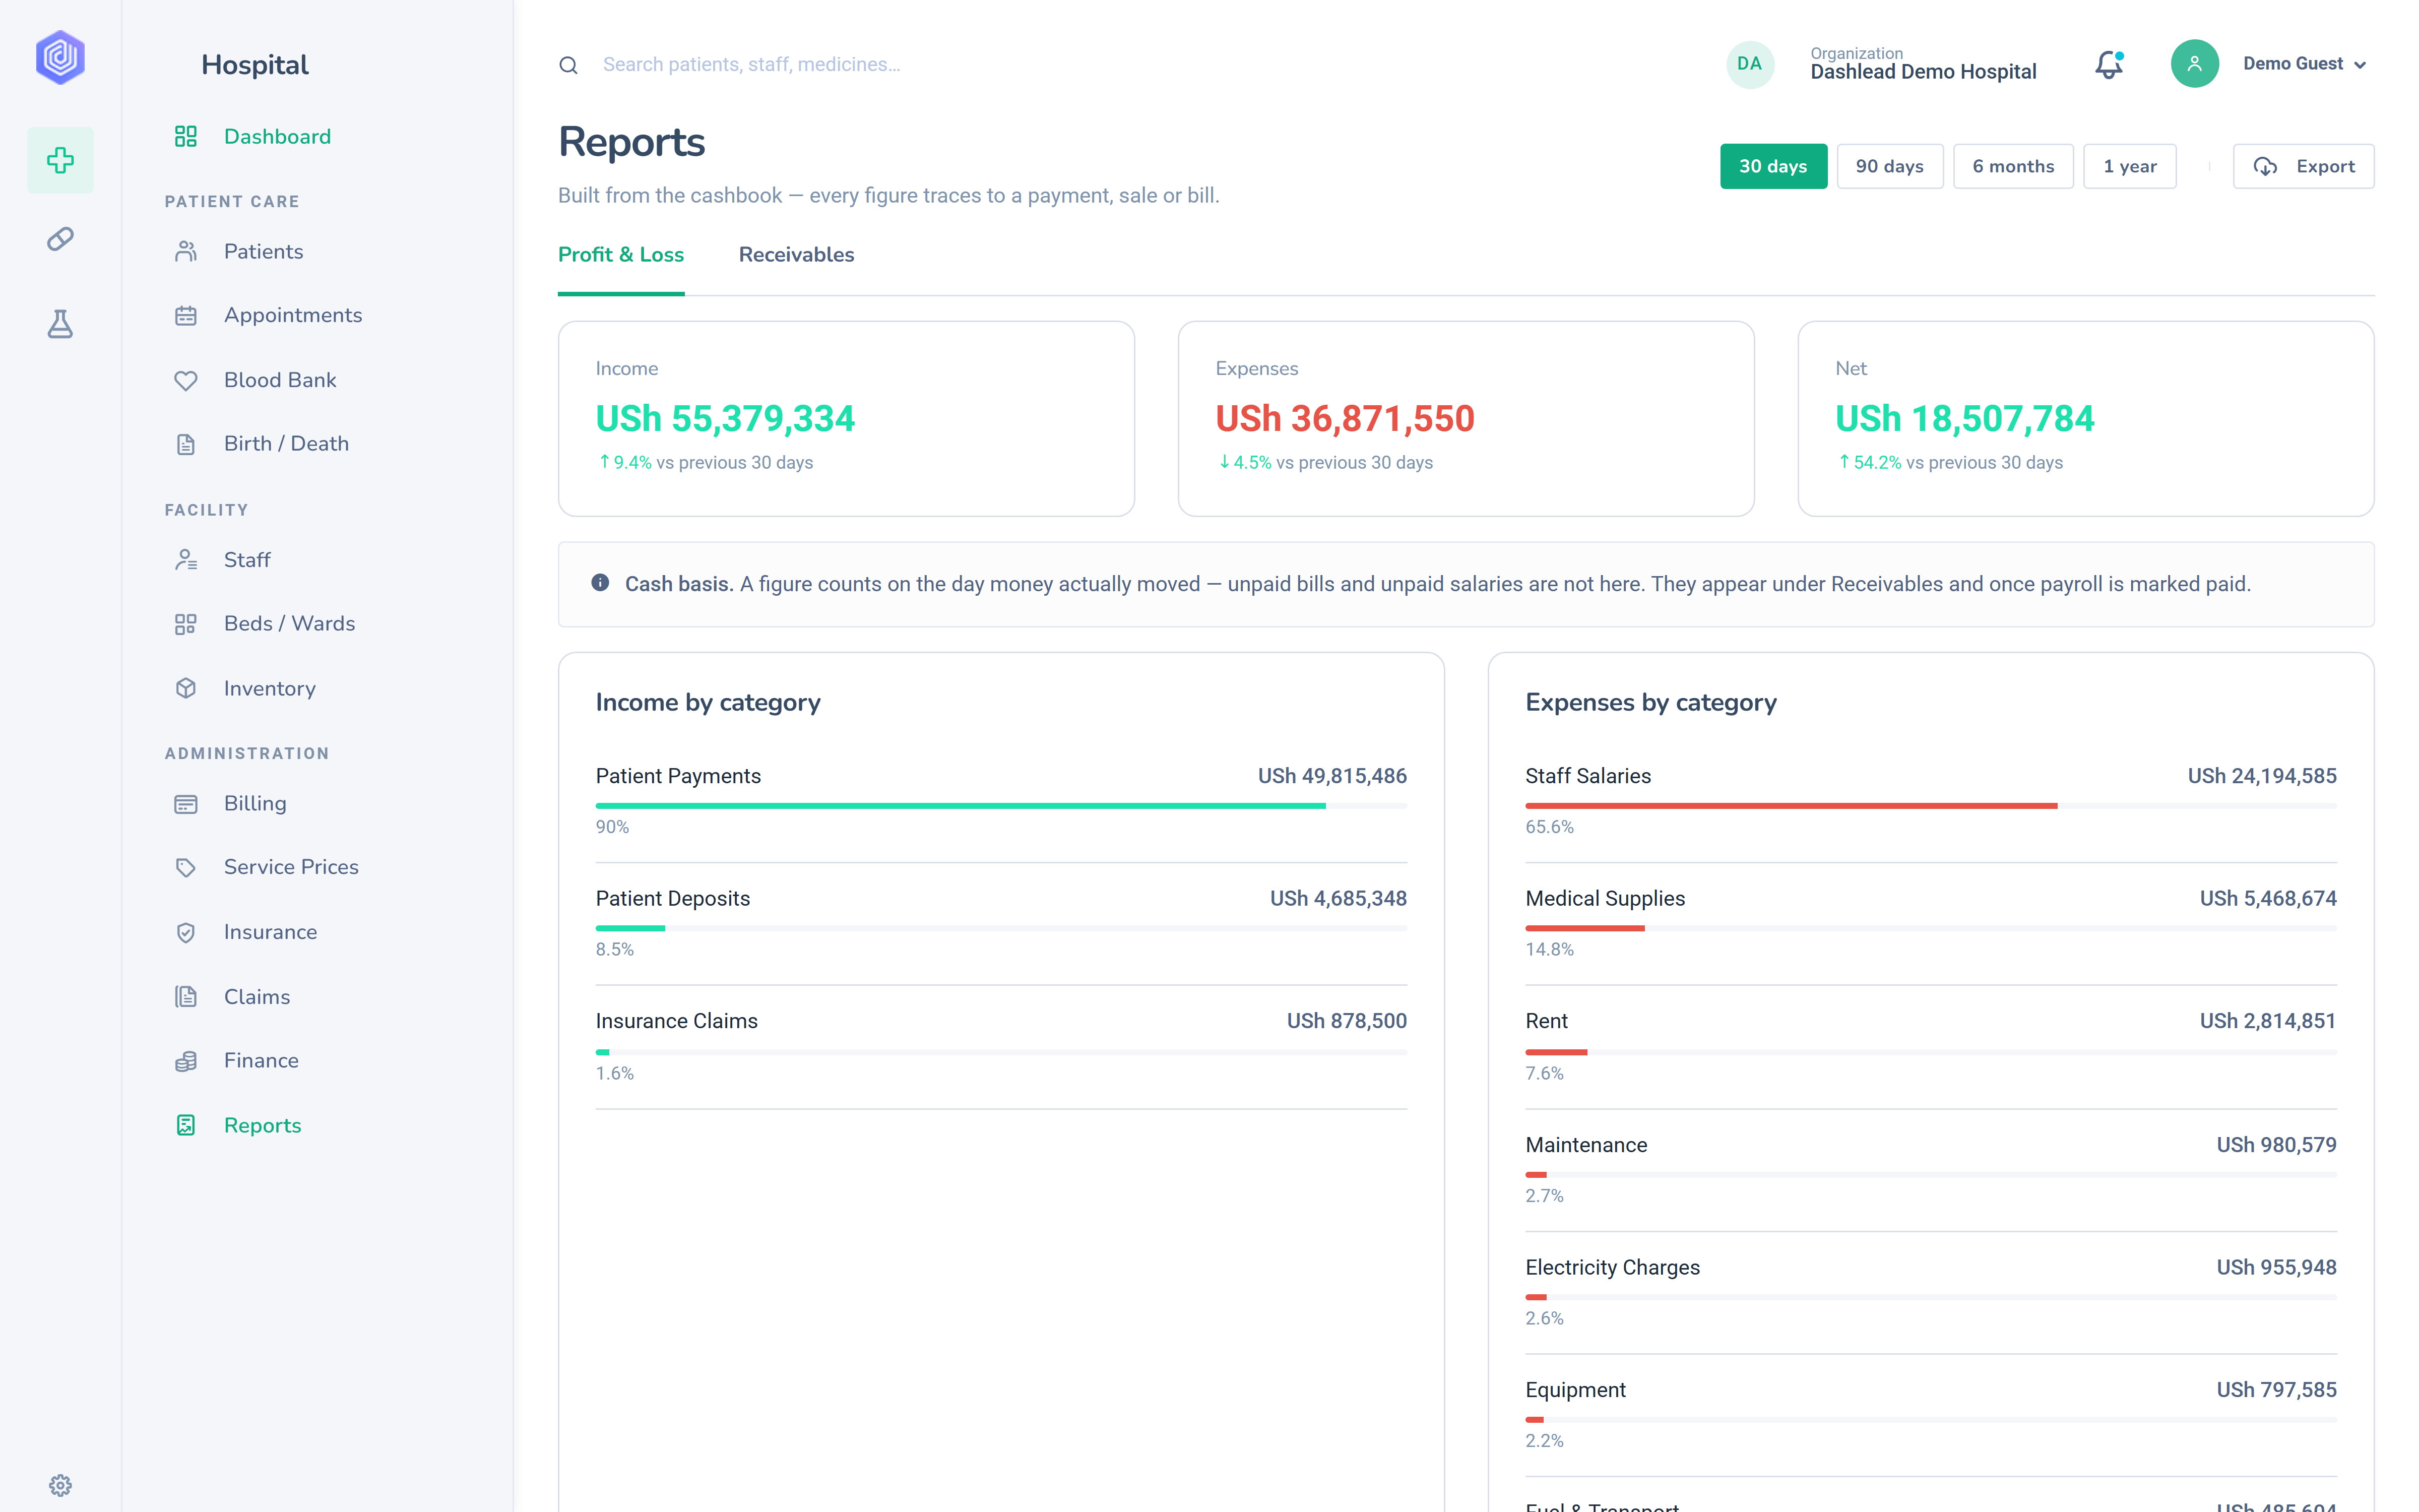The width and height of the screenshot is (2419, 1512).
Task: Click the Net total USh 18,507,784
Action: click(1964, 418)
